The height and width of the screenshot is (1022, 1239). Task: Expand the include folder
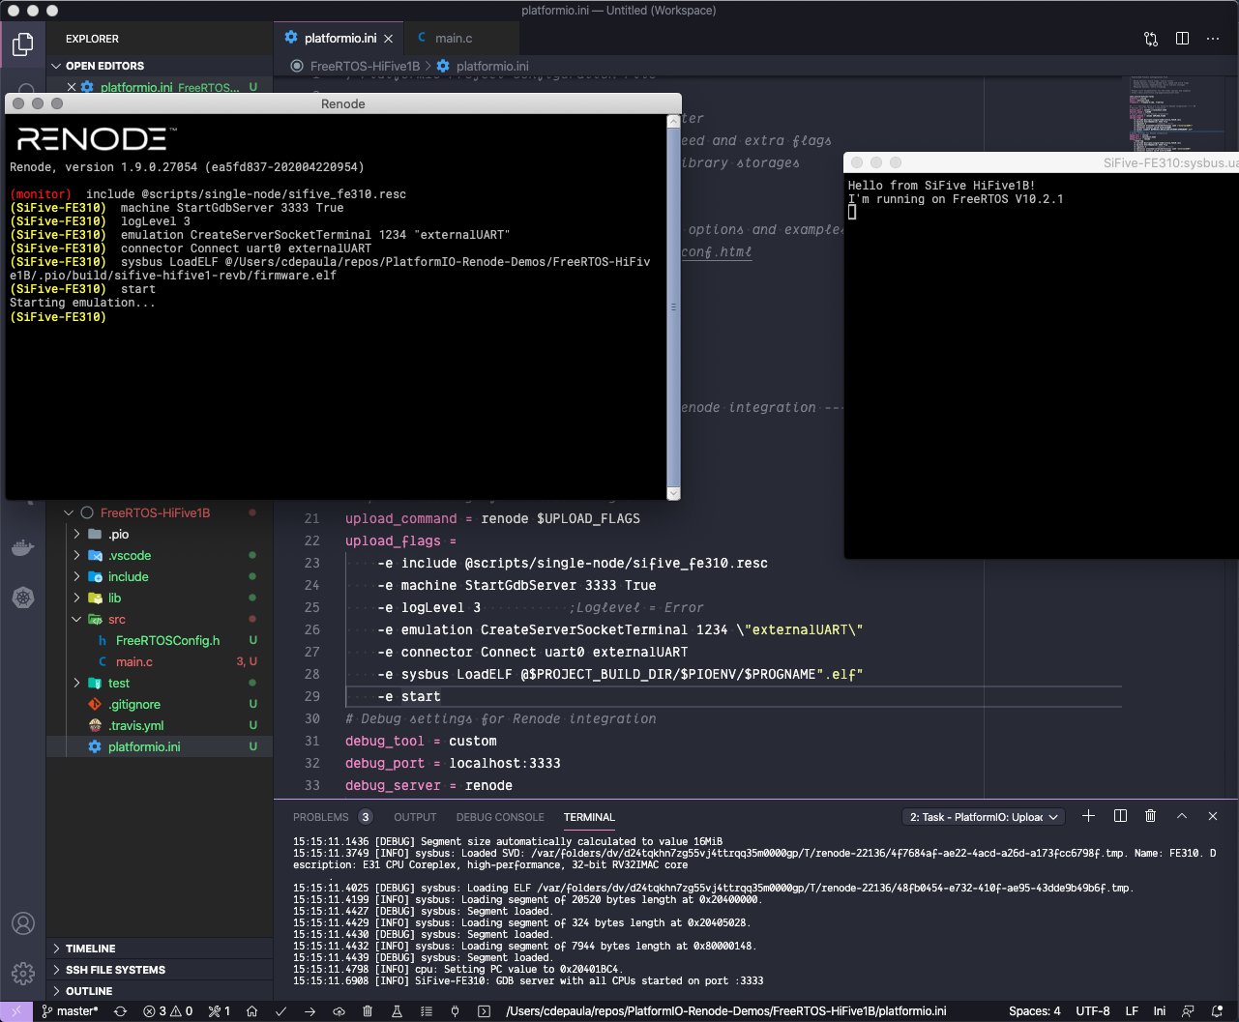tap(160, 576)
